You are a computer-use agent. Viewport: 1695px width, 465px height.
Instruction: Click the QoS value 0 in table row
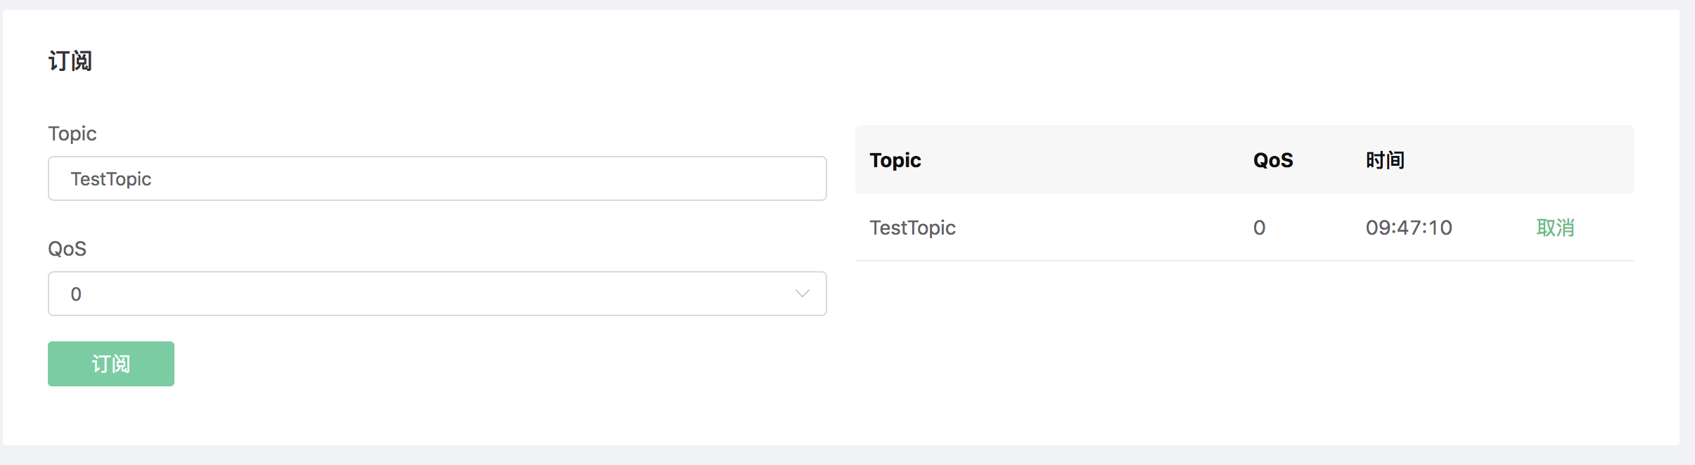1259,228
